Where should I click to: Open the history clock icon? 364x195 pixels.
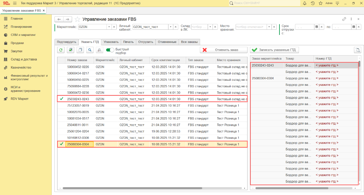[x=313, y=3]
